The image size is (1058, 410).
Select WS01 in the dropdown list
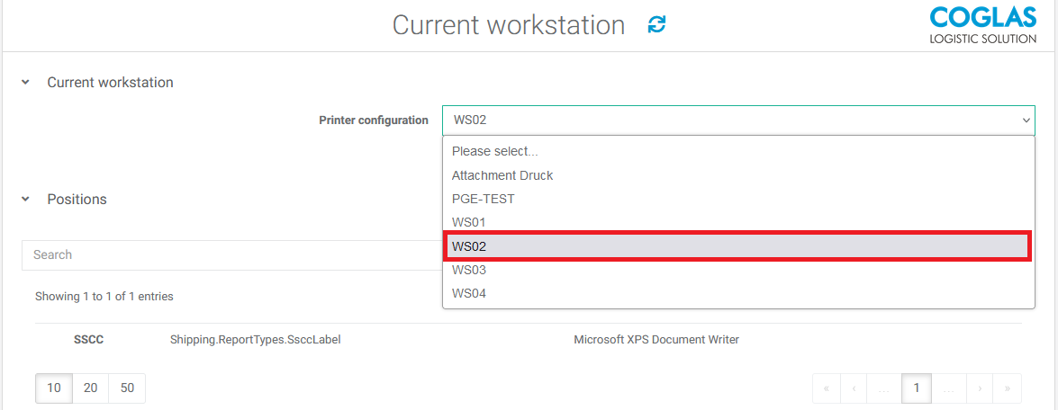(469, 222)
